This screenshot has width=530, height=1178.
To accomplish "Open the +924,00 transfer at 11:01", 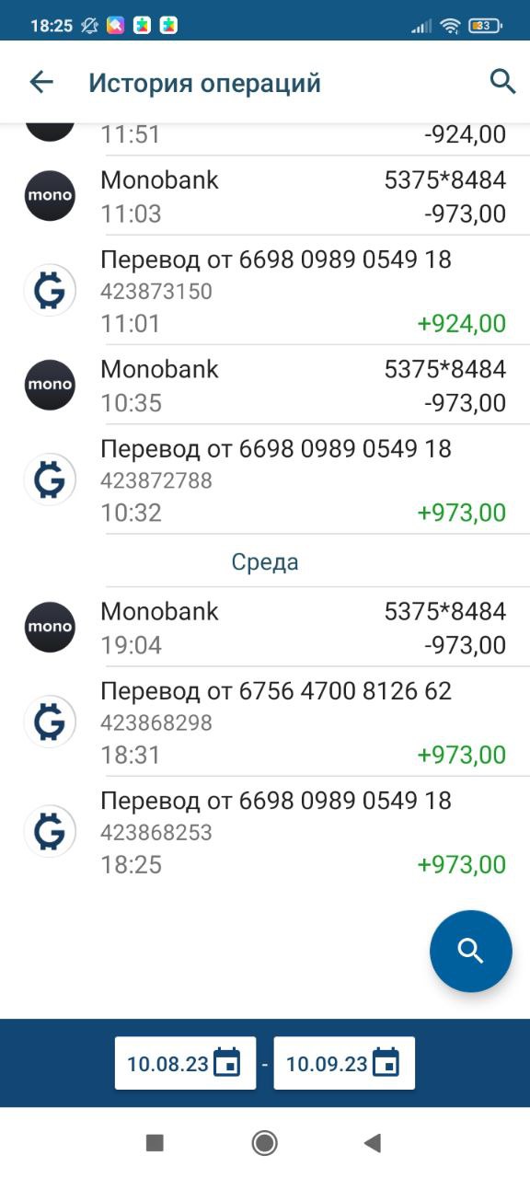I will click(265, 291).
